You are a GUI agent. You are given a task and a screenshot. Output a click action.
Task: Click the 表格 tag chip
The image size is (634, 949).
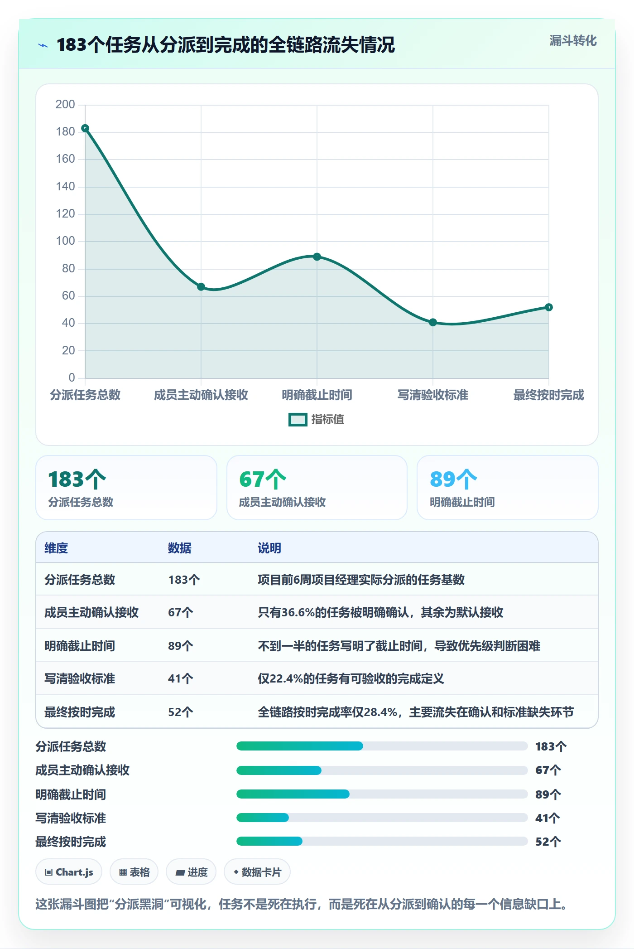[134, 872]
